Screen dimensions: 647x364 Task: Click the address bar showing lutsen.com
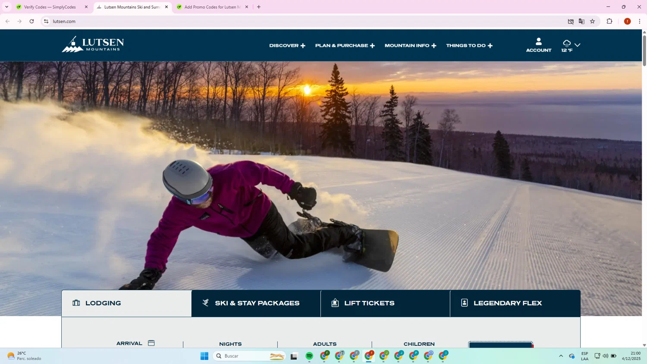click(x=302, y=21)
